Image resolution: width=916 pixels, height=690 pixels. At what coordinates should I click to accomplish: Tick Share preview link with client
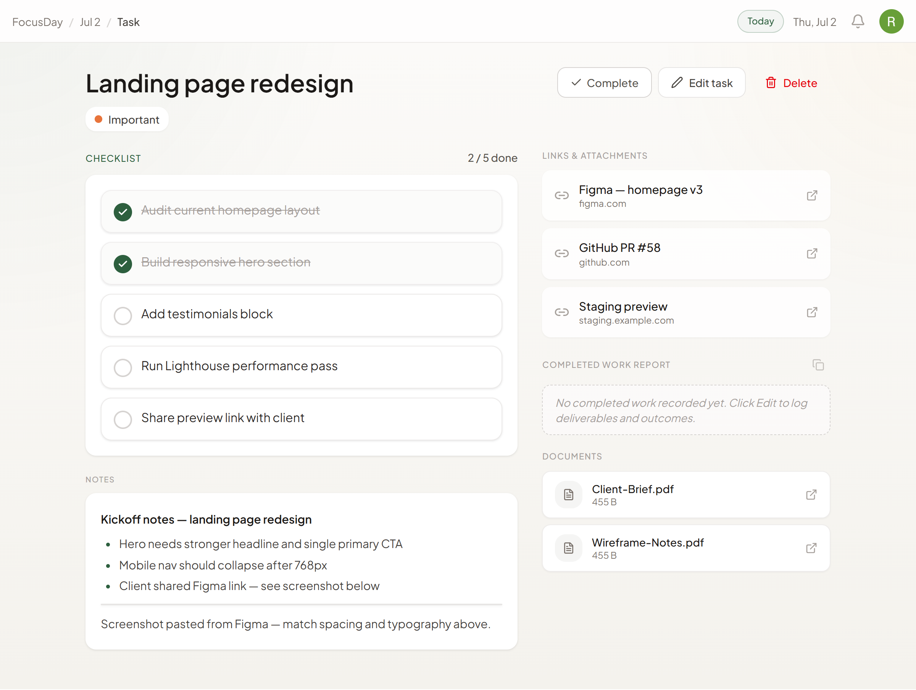[123, 419]
